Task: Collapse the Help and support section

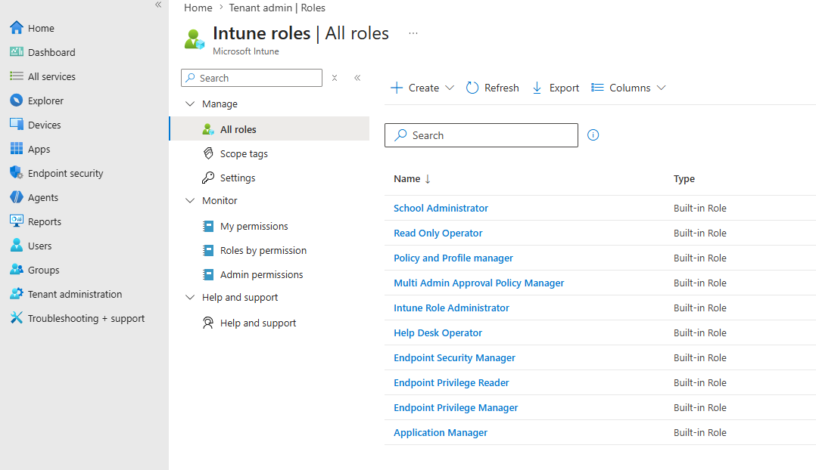Action: [190, 297]
